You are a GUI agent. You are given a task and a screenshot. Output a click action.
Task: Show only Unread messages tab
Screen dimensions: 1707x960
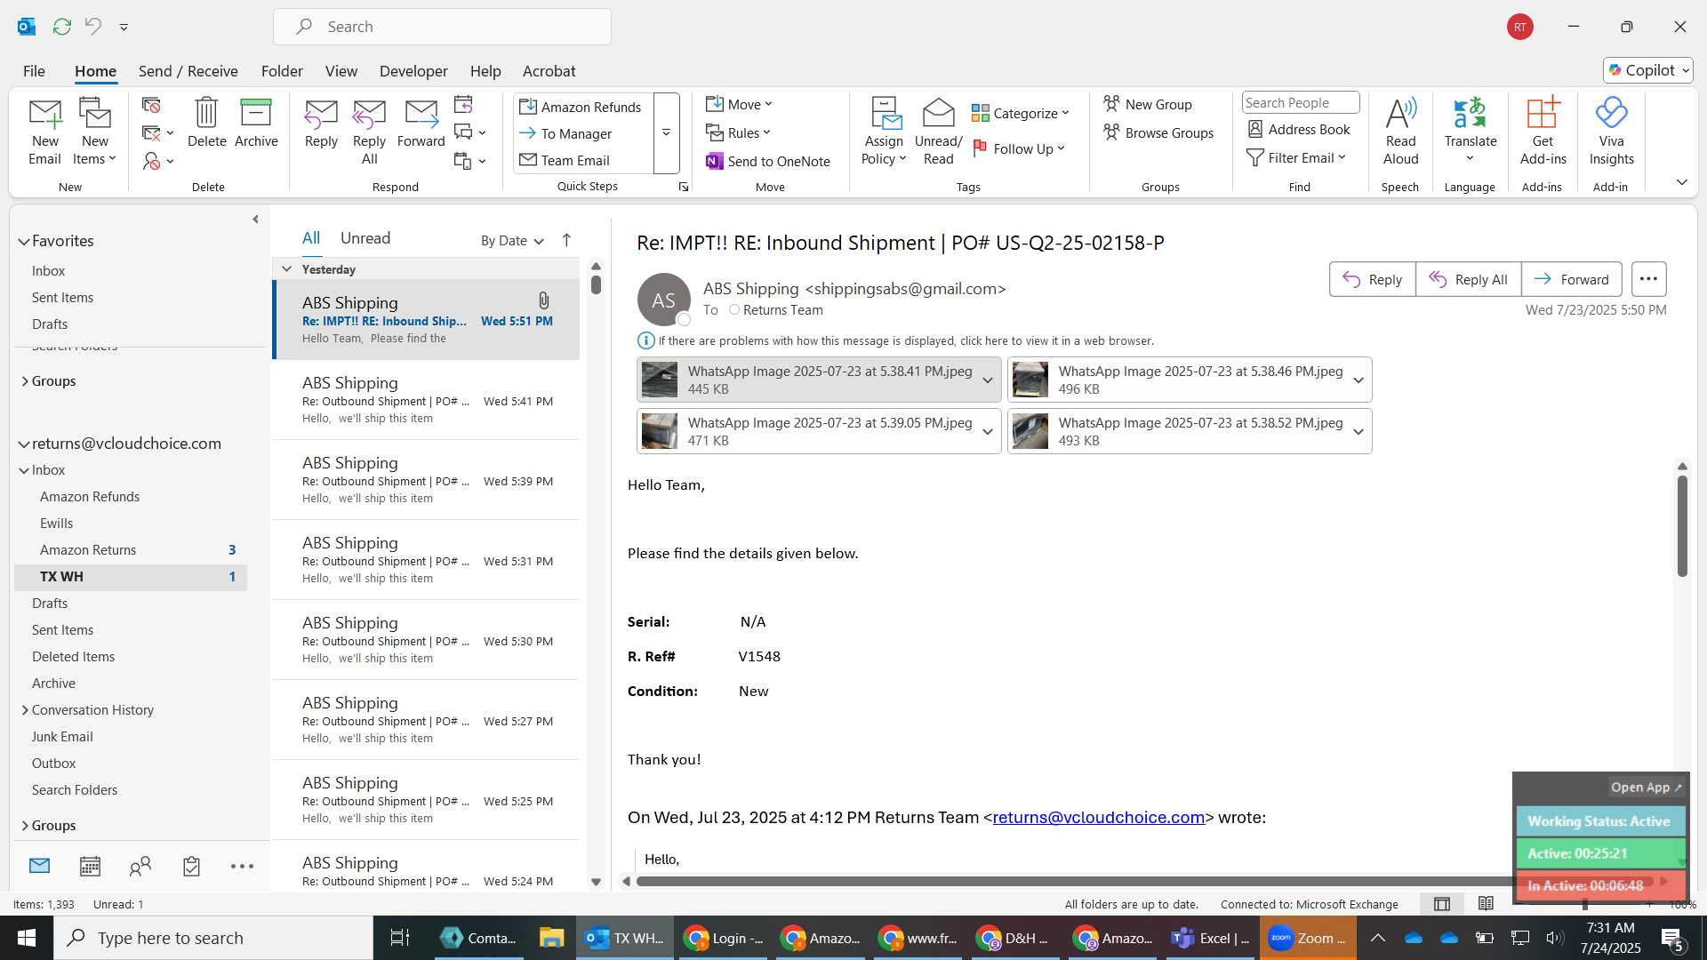click(365, 238)
